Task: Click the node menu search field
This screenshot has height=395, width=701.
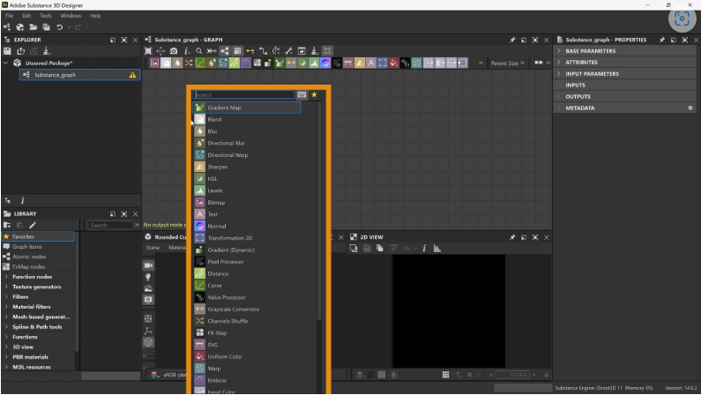Action: [243, 94]
